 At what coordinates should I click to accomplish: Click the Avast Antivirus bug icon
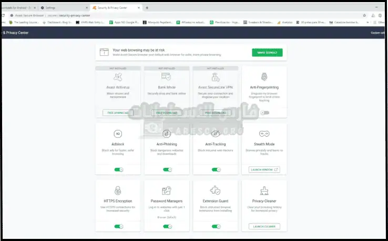pyautogui.click(x=119, y=77)
